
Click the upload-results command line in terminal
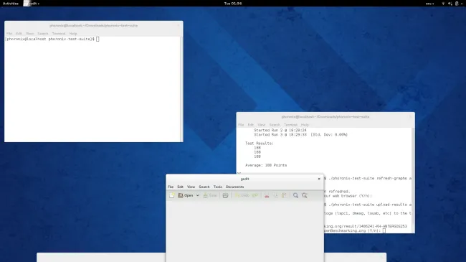368,205
